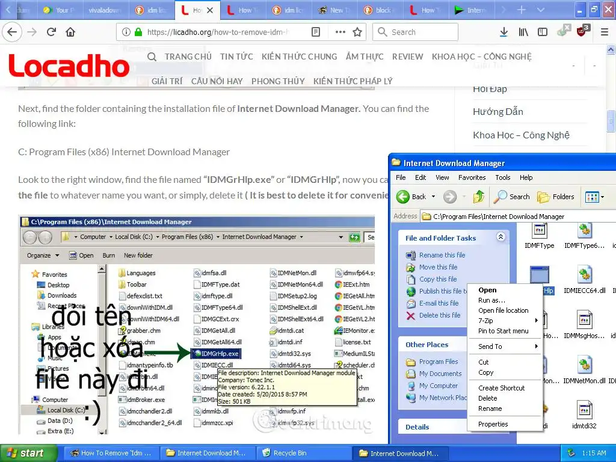This screenshot has width=616, height=462.
Task: Open Firefox library icon
Action: click(x=523, y=32)
